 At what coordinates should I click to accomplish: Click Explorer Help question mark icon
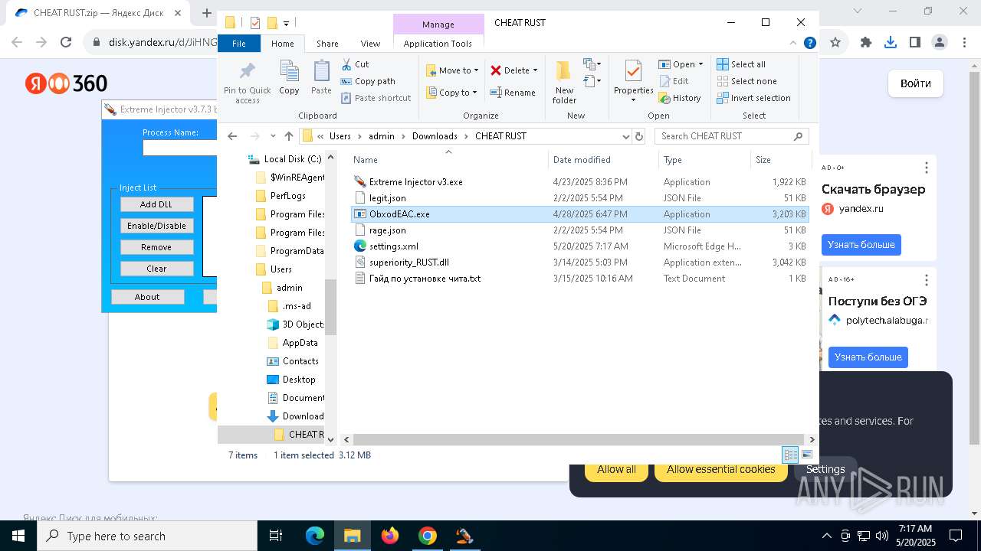tap(809, 44)
